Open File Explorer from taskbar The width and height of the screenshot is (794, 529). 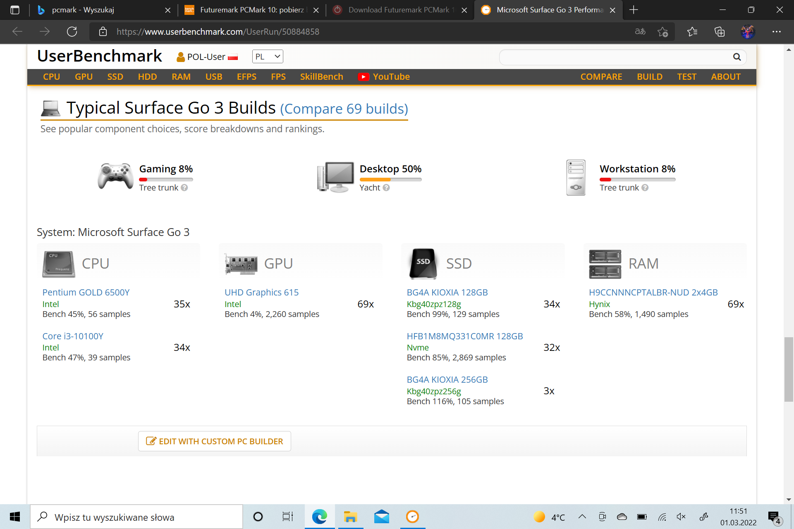pos(350,517)
